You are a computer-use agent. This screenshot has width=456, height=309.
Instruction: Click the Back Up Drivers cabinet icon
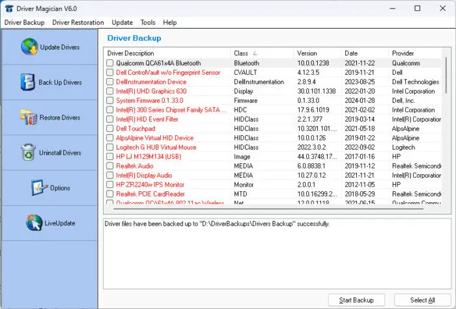point(27,82)
